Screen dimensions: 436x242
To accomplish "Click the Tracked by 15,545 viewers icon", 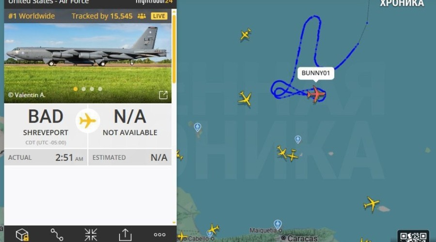I will 141,16.
